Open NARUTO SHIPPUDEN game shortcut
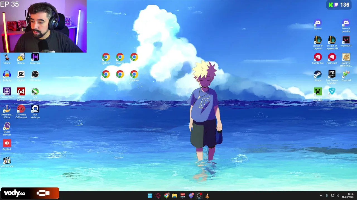 coord(346,60)
